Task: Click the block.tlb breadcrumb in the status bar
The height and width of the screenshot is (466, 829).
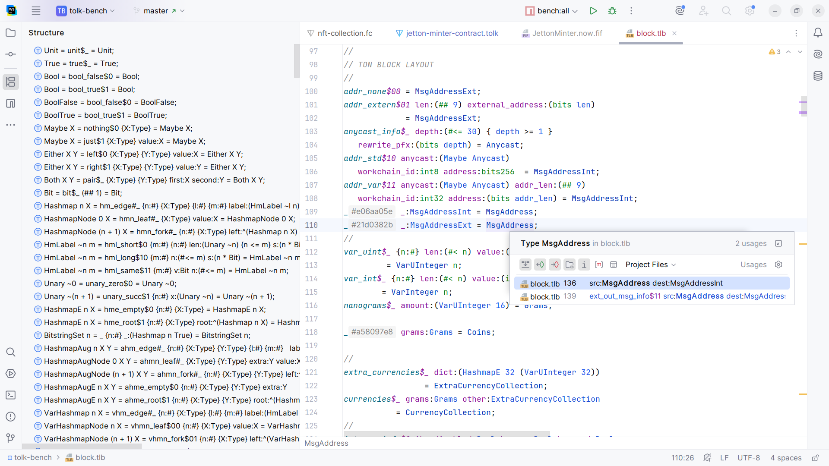Action: pyautogui.click(x=85, y=458)
